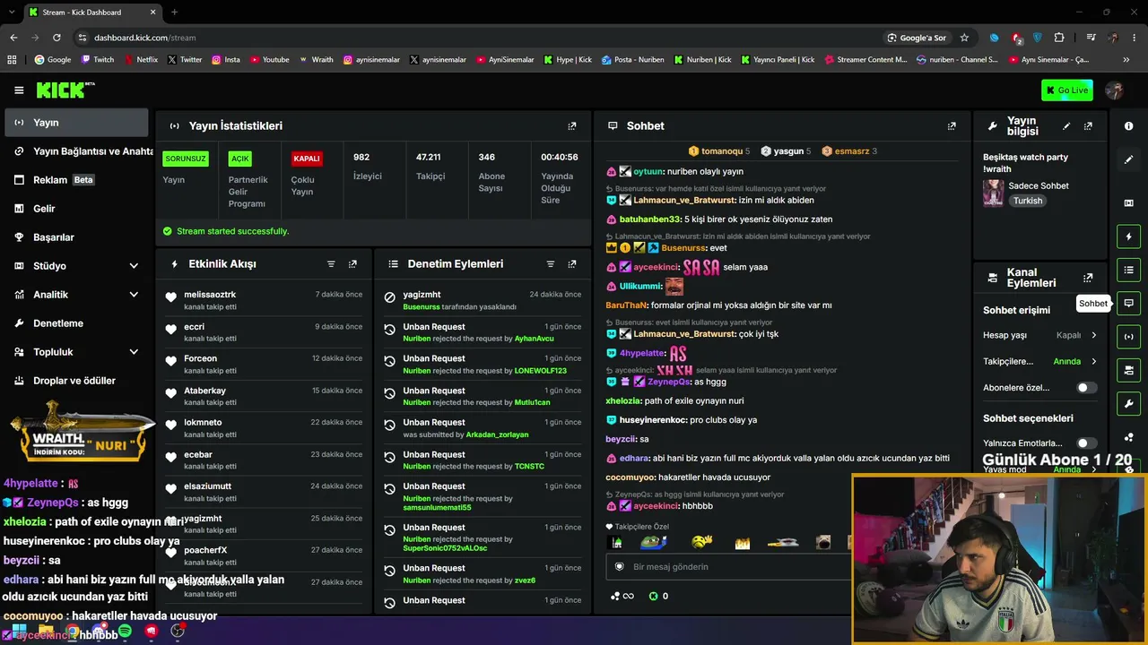Open the profile avatar beside Go Live

tap(1115, 90)
